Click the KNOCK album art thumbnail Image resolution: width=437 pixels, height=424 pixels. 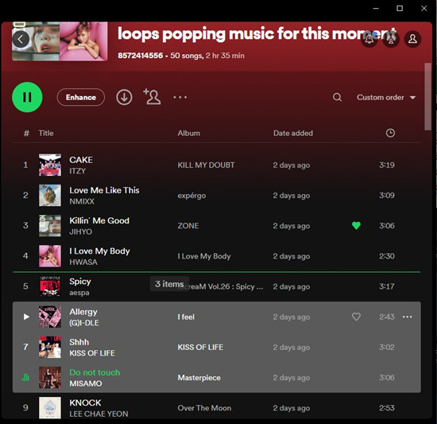(x=50, y=408)
